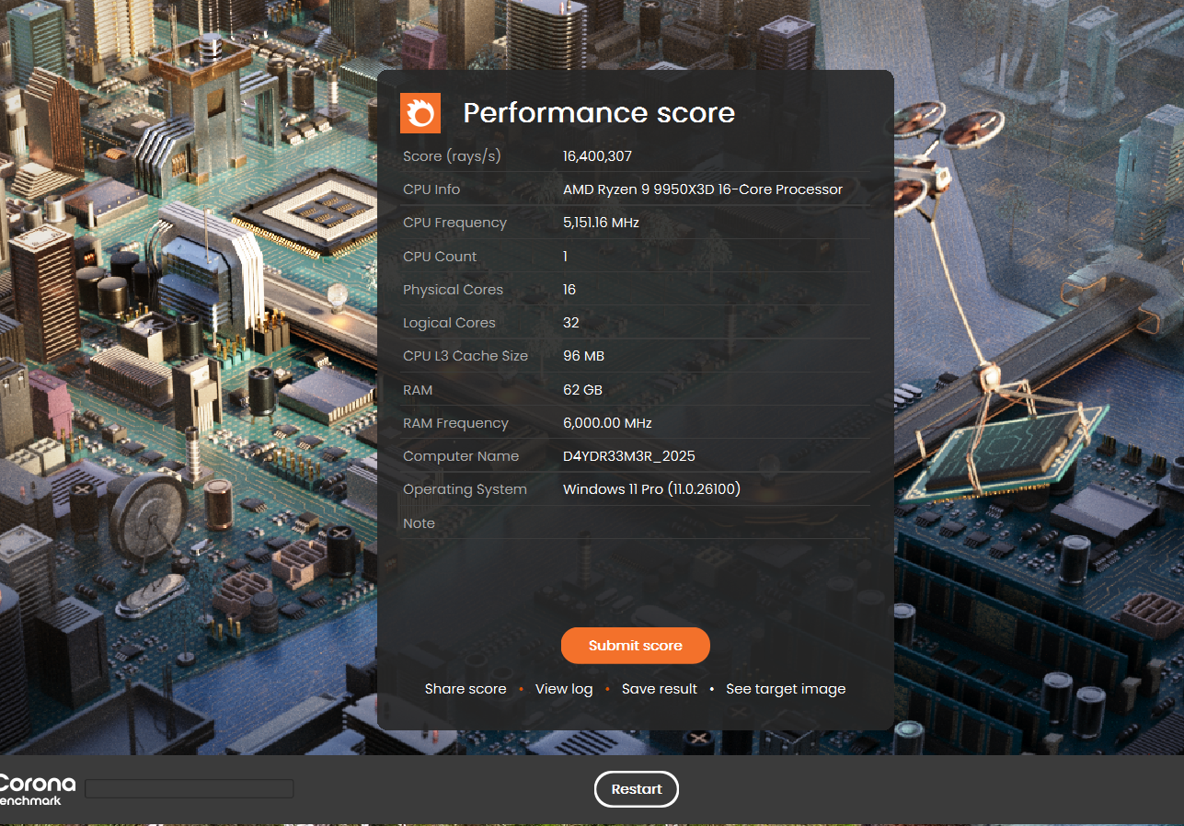
Task: Click the AMD Ryzen 9 9950X3D processor text
Action: 703,189
